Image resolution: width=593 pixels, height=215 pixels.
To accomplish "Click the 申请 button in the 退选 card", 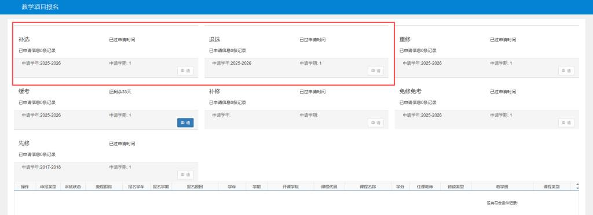I will click(x=376, y=71).
